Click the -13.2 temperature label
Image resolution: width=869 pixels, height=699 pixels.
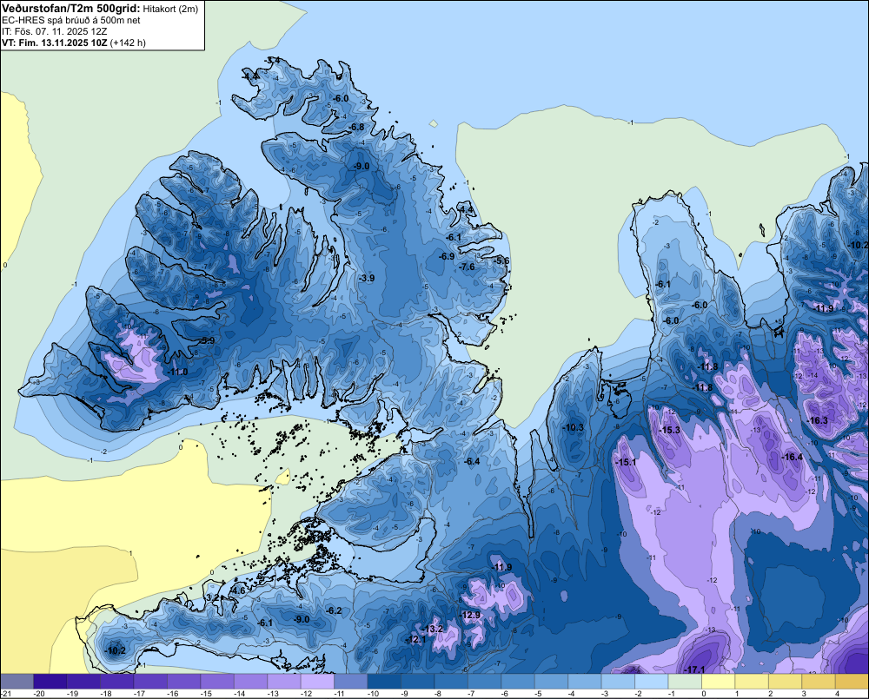pos(433,629)
